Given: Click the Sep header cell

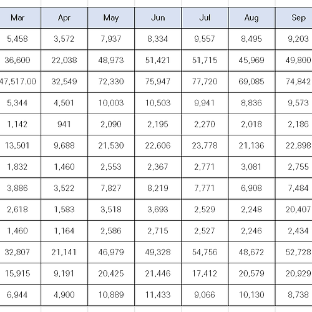Looking at the screenshot, I should click(294, 18).
